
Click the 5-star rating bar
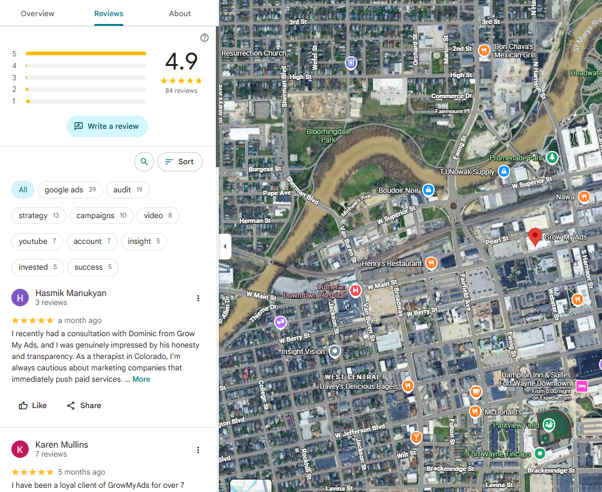86,53
